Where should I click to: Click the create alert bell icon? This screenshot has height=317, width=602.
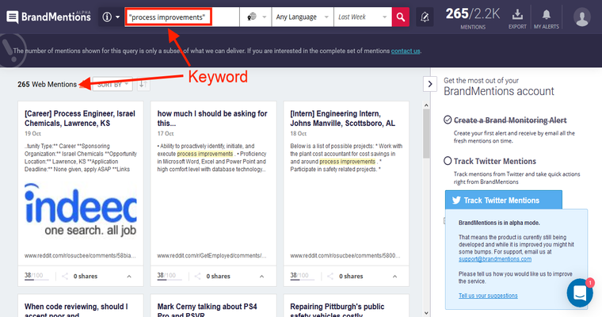tap(425, 17)
